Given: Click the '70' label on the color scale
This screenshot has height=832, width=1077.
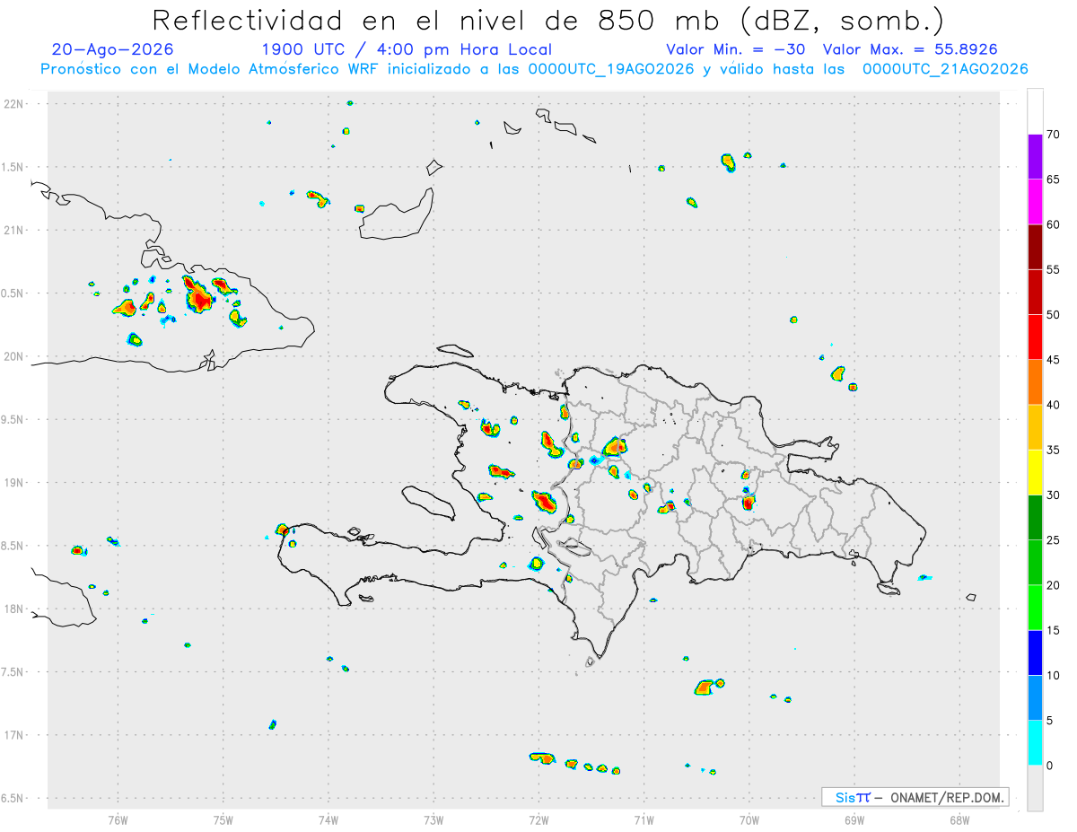Looking at the screenshot, I should (1052, 135).
